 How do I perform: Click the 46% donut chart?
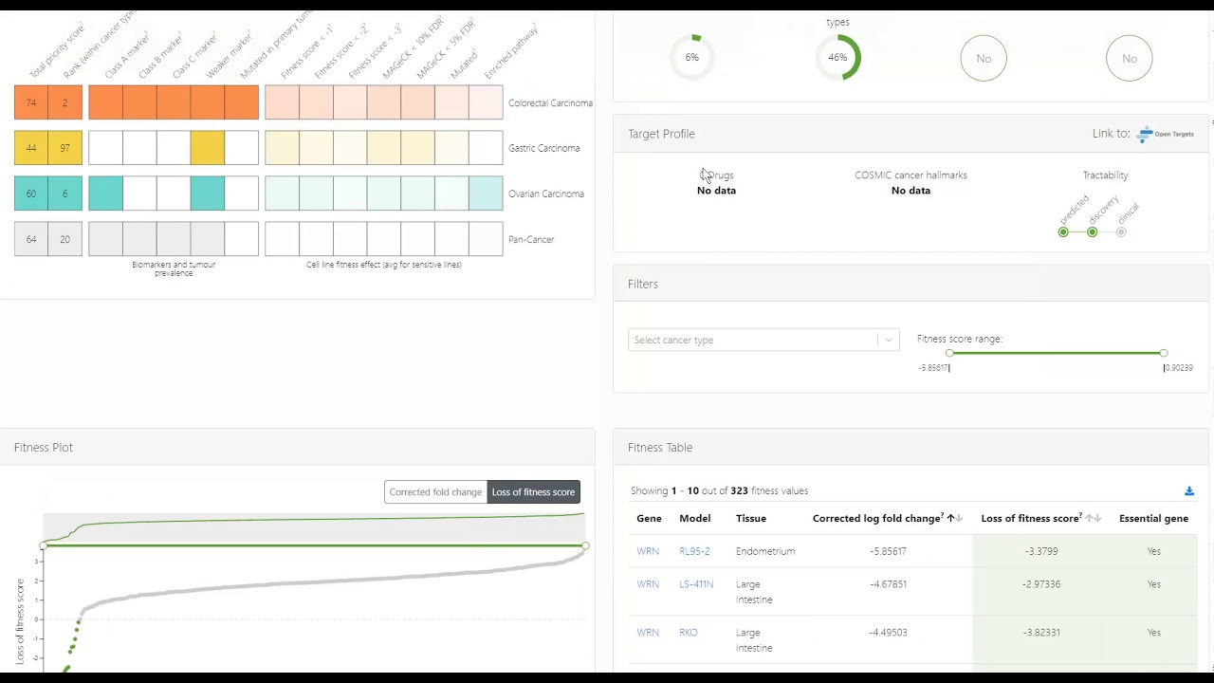click(x=837, y=58)
